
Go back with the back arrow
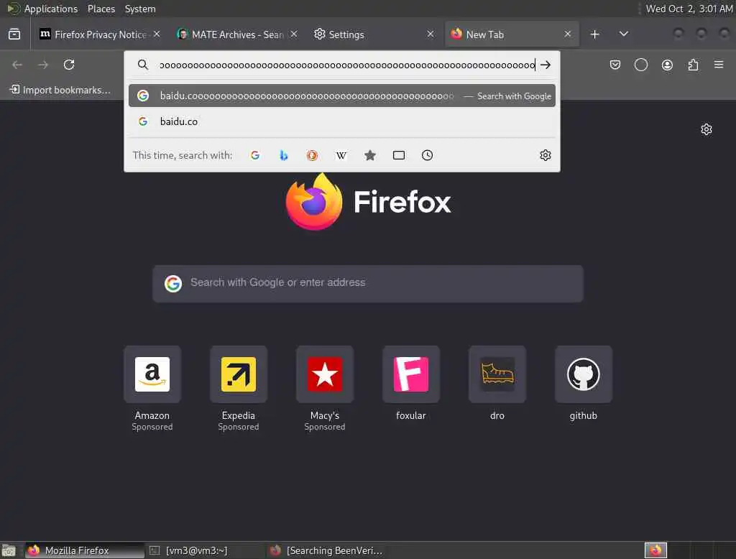coord(17,65)
